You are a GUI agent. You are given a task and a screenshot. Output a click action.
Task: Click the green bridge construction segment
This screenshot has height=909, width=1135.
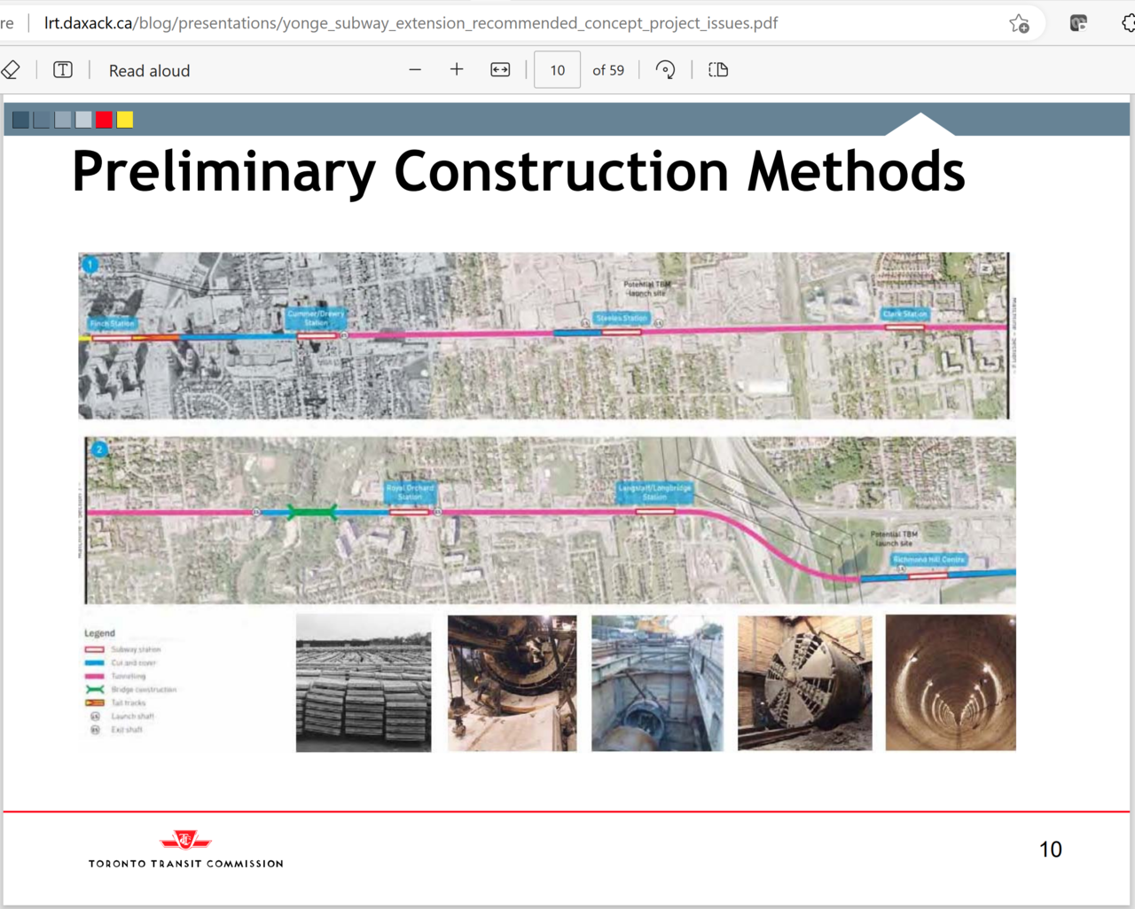(312, 512)
